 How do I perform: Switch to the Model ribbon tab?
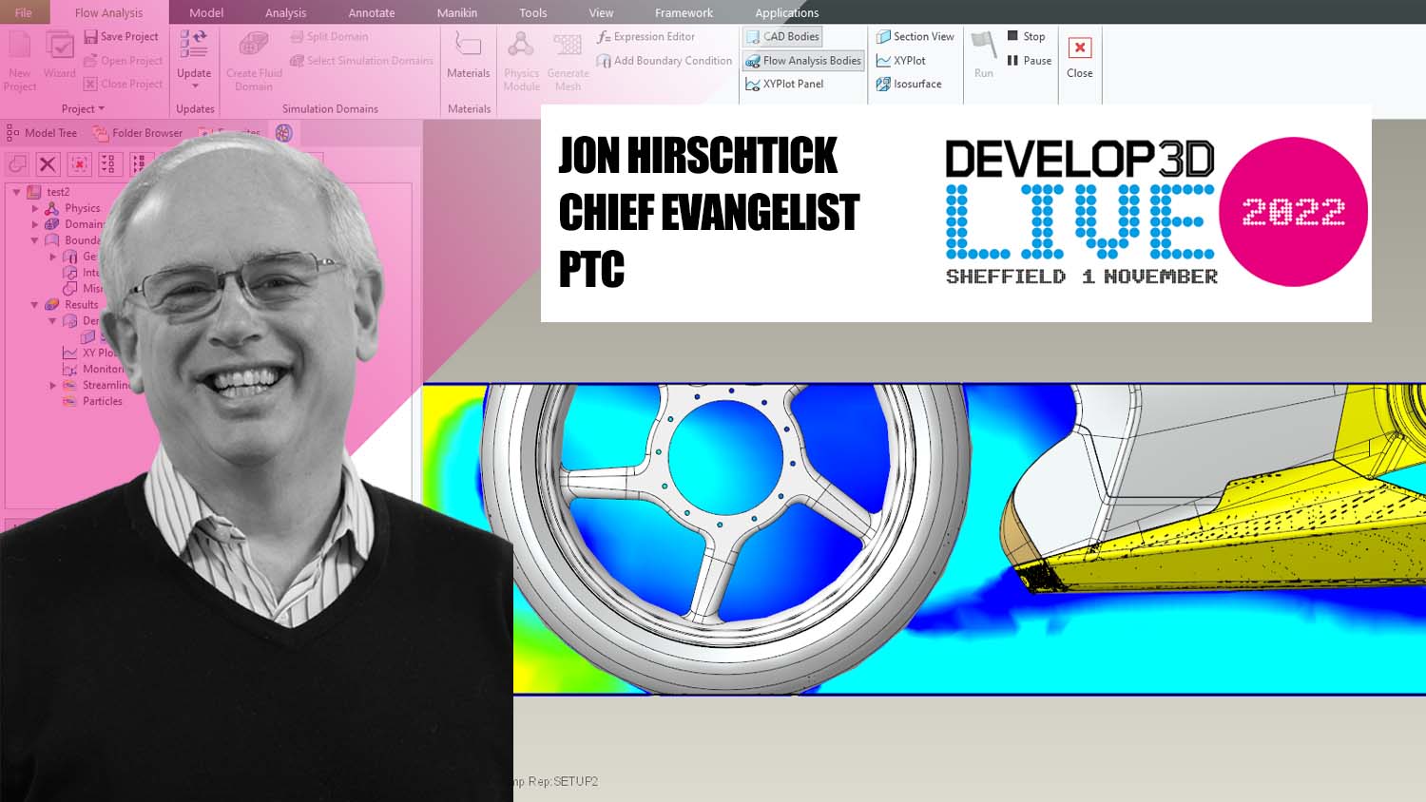205,12
